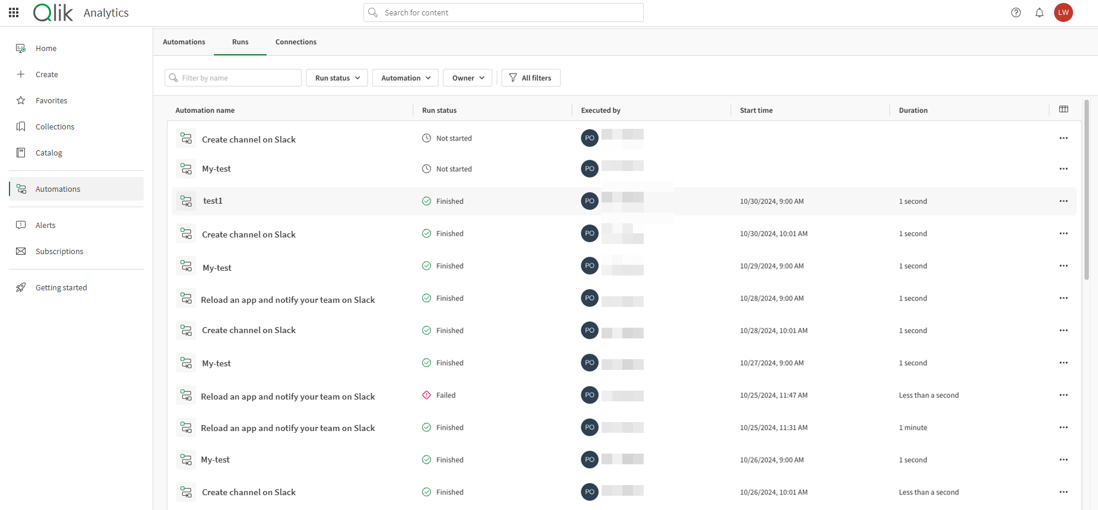Image resolution: width=1098 pixels, height=510 pixels.
Task: Go to Subscriptions in the sidebar
Action: tap(59, 251)
